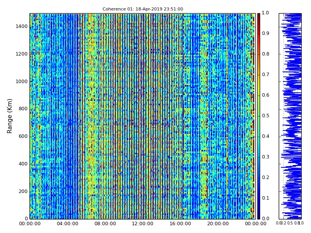Screen dimensions: 311x233
Task: Click the colorbar 0.0 tick label
Action: [266, 219]
